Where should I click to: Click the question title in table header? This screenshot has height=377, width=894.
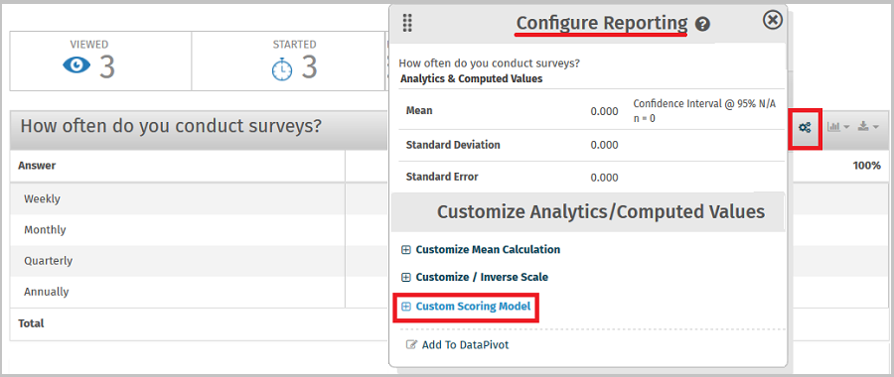coord(171,126)
